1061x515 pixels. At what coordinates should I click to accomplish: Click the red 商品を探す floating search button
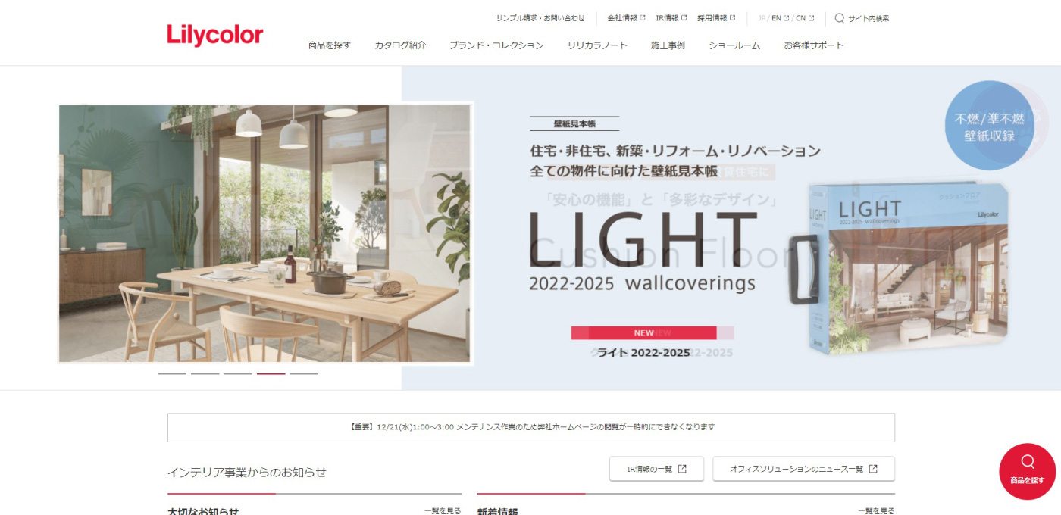click(1027, 471)
